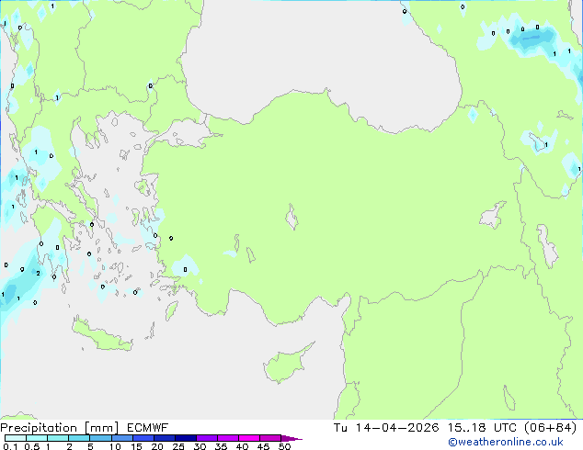
Task: Click the above-50 mm arrow tip of legend
Action: tap(291, 438)
